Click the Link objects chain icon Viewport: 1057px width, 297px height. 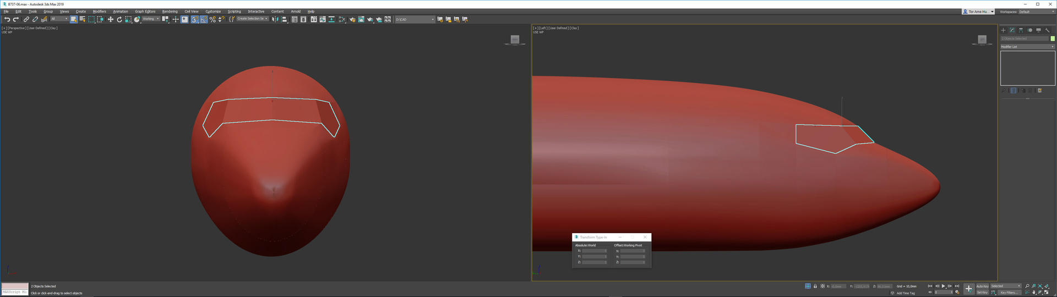(26, 19)
